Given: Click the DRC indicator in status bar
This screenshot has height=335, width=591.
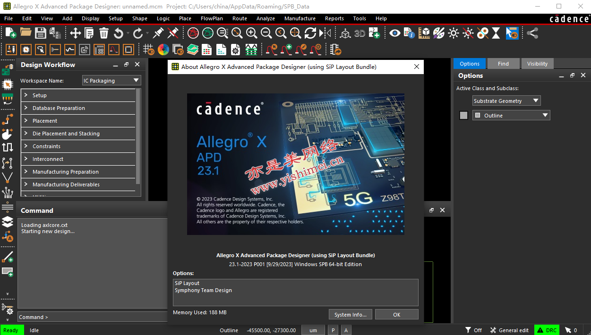Looking at the screenshot, I should [x=547, y=330].
